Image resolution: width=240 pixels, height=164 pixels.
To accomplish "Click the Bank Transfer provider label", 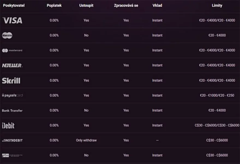I will tap(12, 110).
